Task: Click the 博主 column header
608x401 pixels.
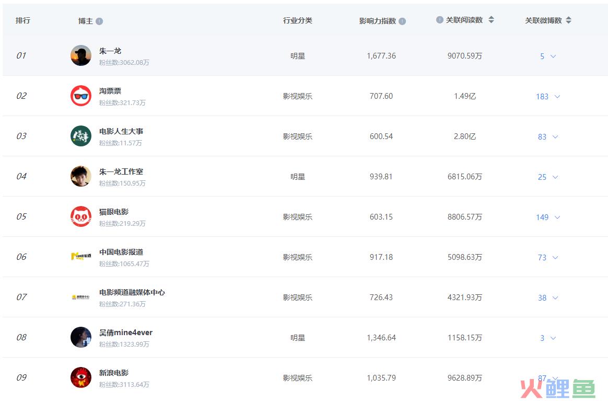Action: point(85,21)
